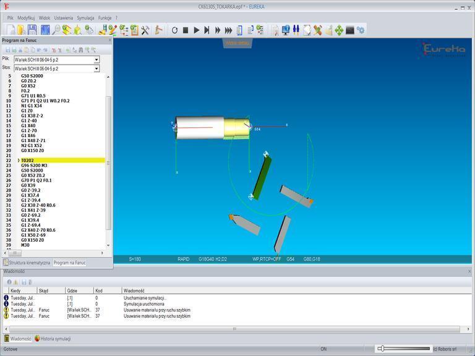Switch to Wiadomości bottom tab
Viewport: 475px width, 356px height.
(x=18, y=339)
